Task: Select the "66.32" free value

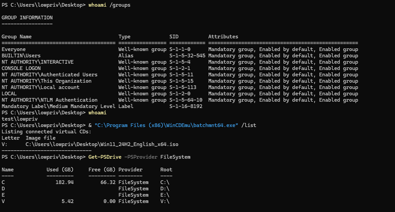Action: point(108,182)
